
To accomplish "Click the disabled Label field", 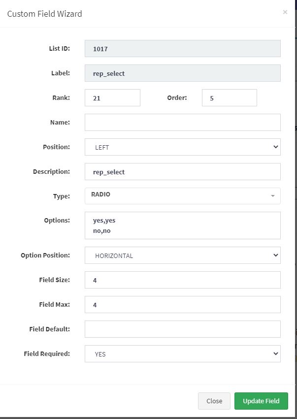I will [183, 73].
